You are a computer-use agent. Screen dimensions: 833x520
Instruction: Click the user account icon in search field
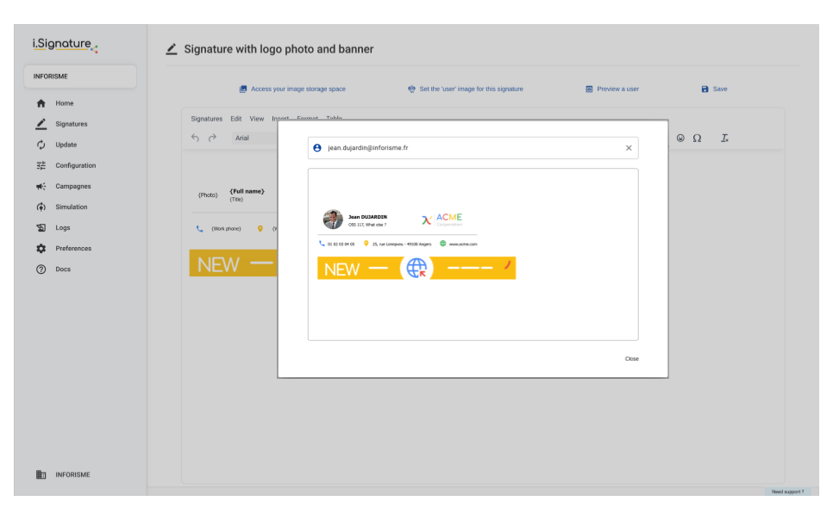pyautogui.click(x=317, y=148)
